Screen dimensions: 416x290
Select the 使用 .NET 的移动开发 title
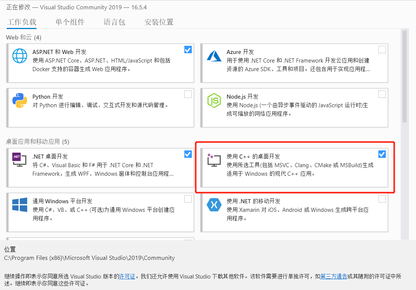(253, 201)
